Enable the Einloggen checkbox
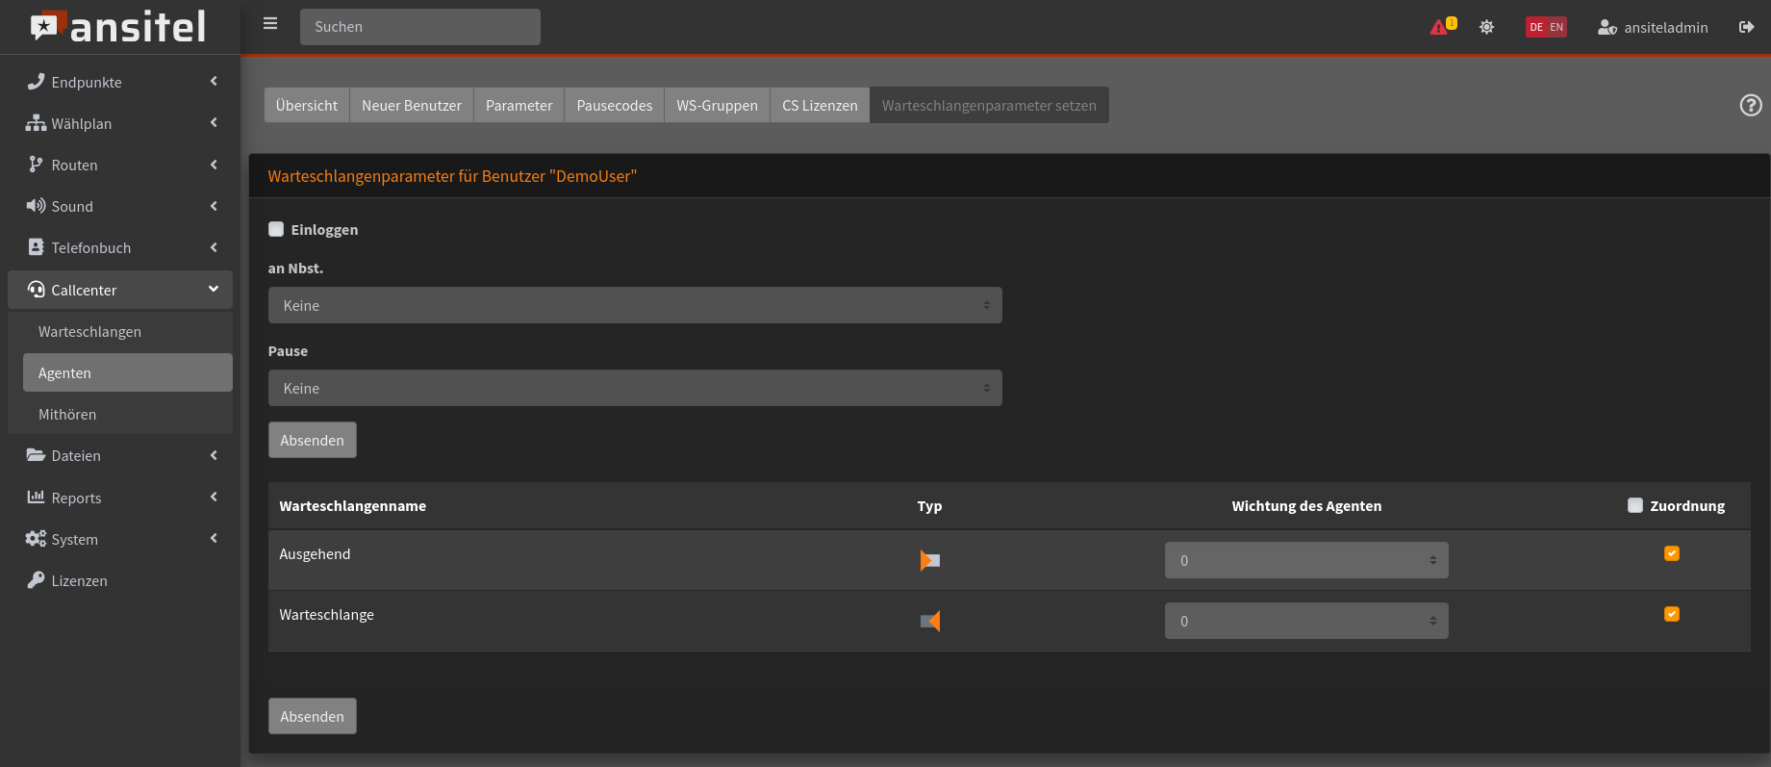1771x767 pixels. pyautogui.click(x=277, y=229)
